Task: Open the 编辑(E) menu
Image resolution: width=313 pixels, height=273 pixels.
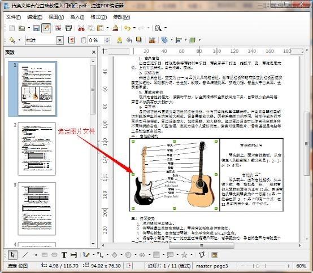Action: tap(34, 17)
